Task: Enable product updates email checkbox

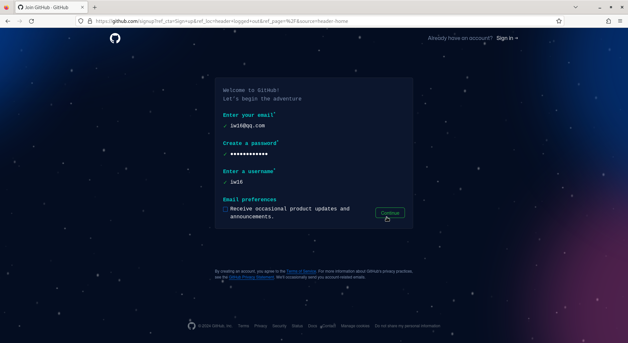Action: pos(225,209)
